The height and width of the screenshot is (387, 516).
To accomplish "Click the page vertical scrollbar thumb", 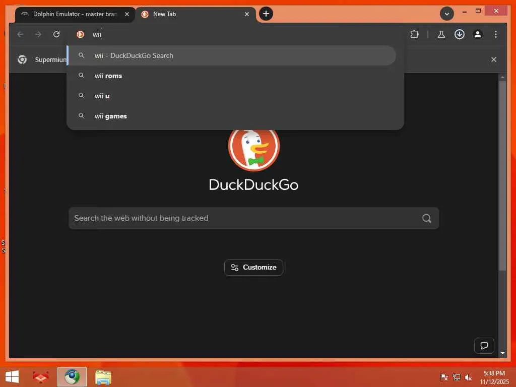I will pyautogui.click(x=502, y=176).
